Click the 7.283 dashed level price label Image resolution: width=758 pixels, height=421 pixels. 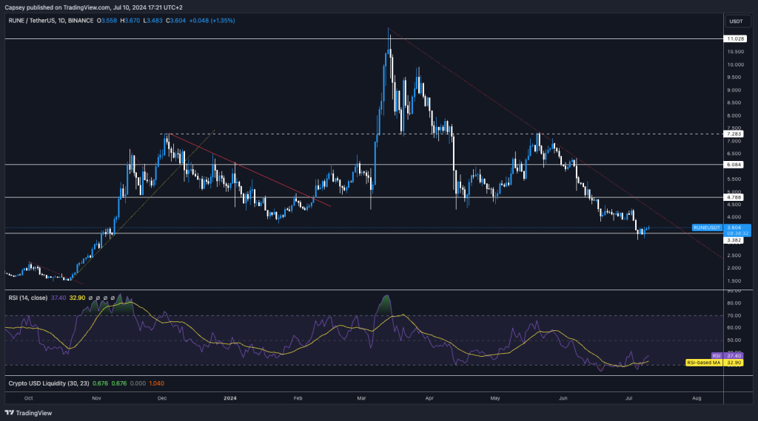pyautogui.click(x=734, y=134)
